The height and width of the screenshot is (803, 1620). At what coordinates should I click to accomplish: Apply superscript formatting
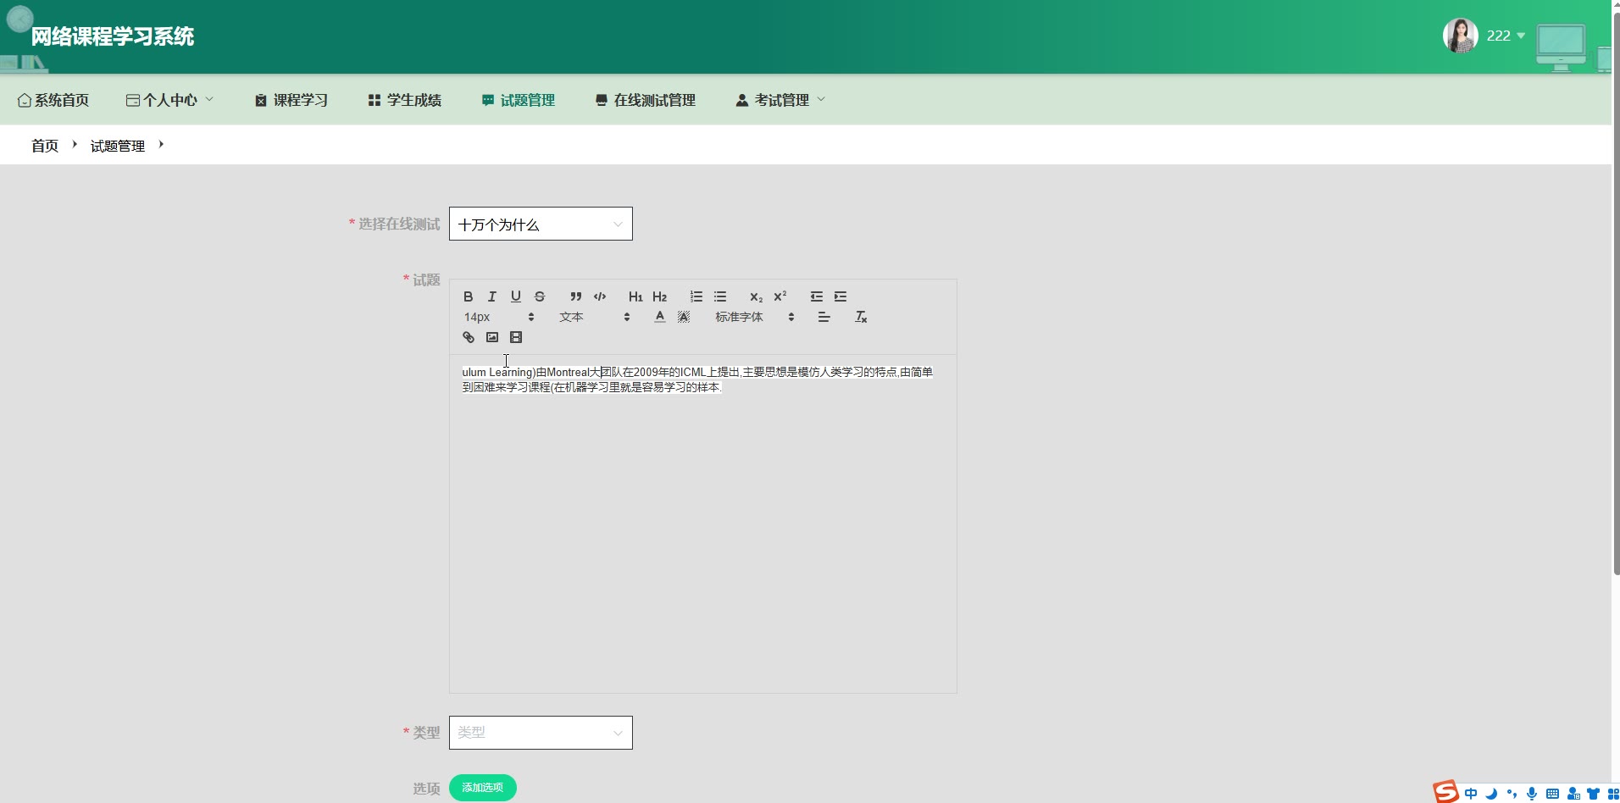pyautogui.click(x=780, y=296)
